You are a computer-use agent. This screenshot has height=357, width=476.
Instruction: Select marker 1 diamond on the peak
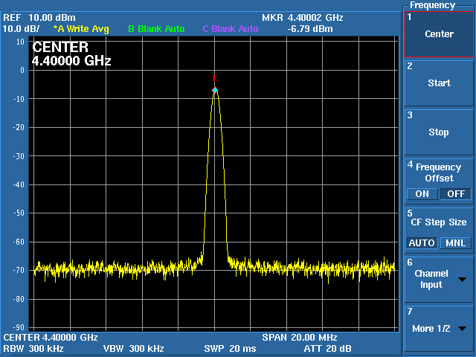tap(215, 90)
